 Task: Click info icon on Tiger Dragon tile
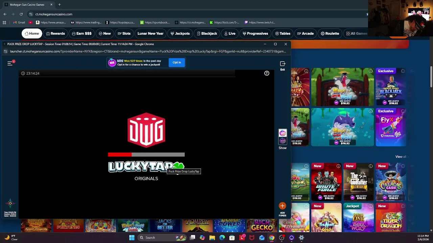(x=403, y=206)
